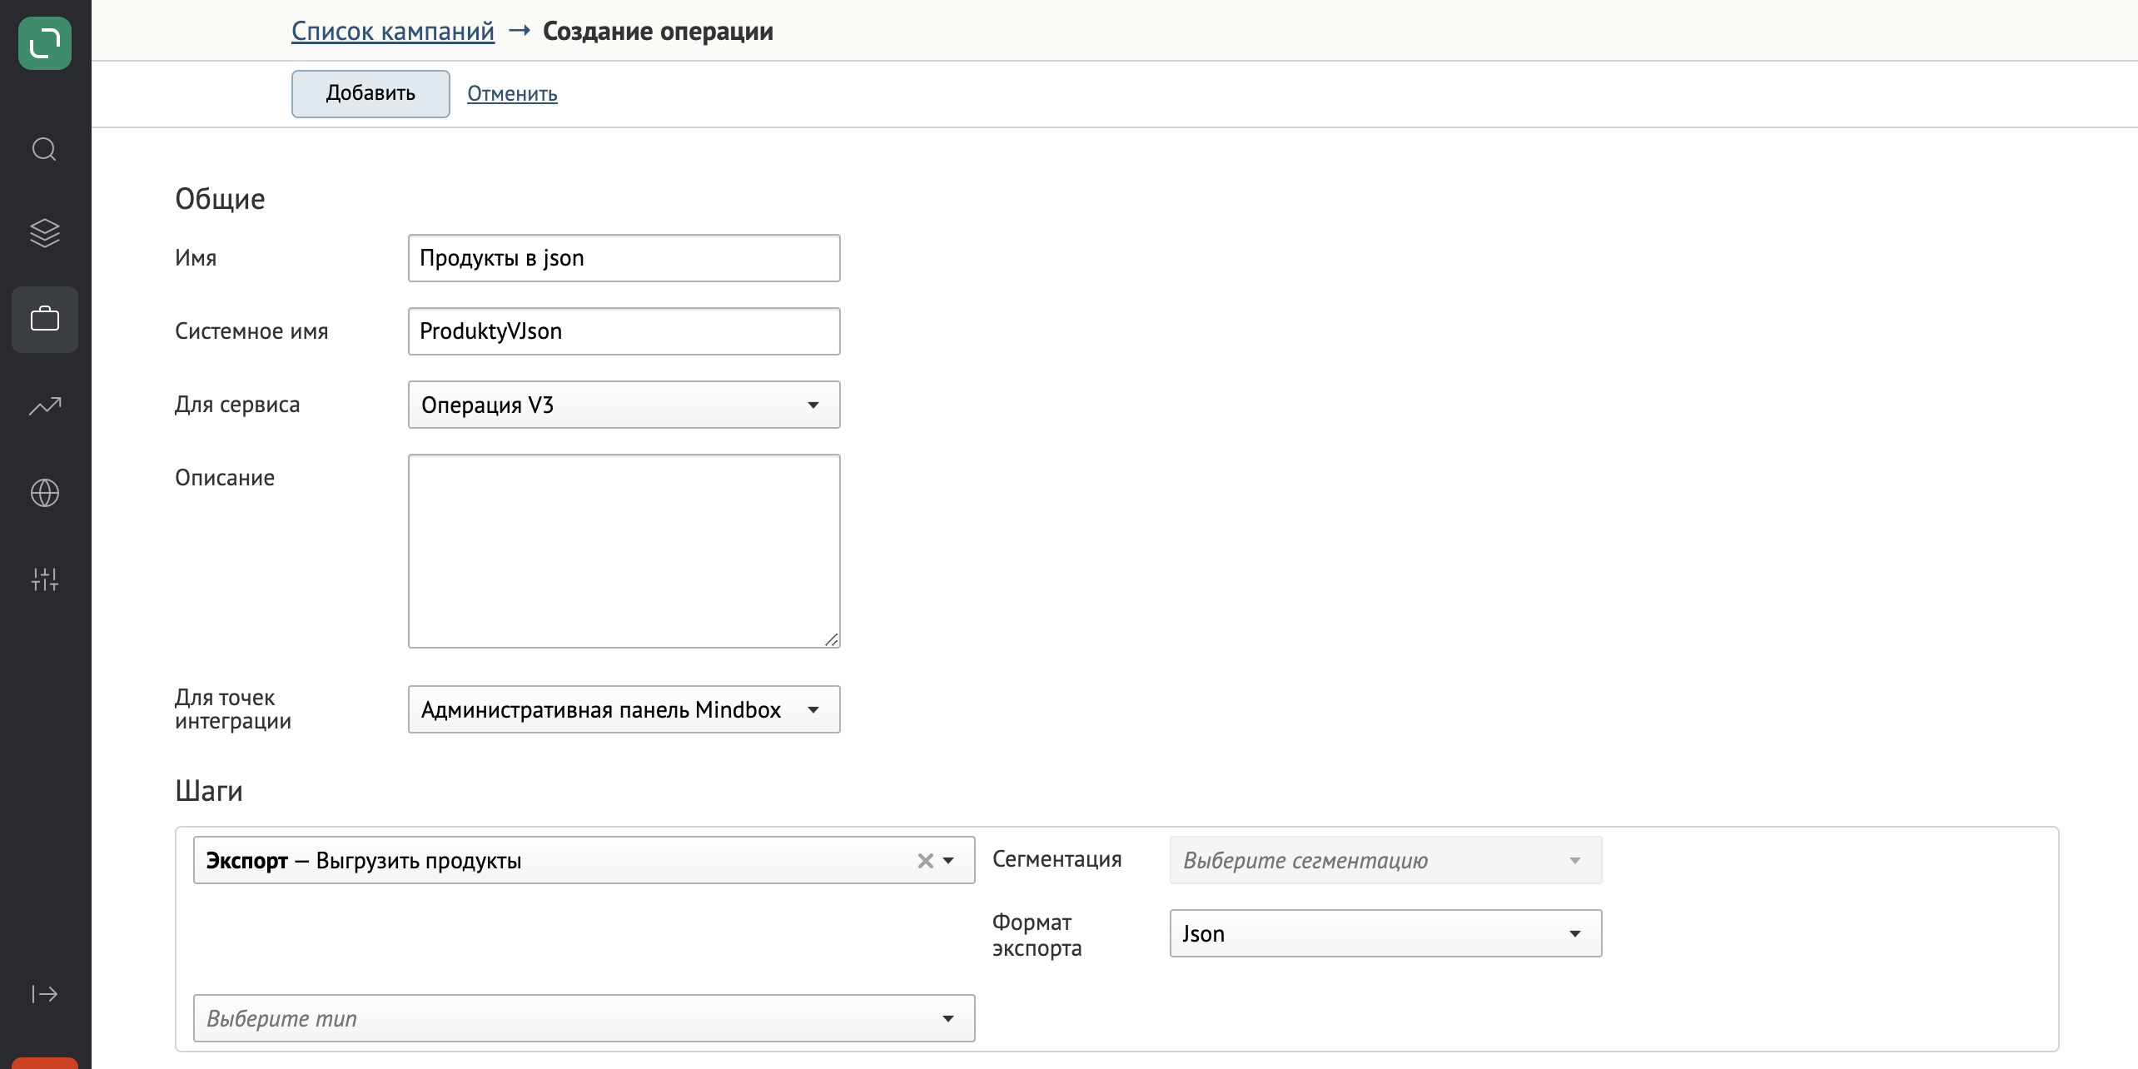Open the Для точек интеграции dropdown
Screen dimensions: 2138x1069
tap(624, 709)
